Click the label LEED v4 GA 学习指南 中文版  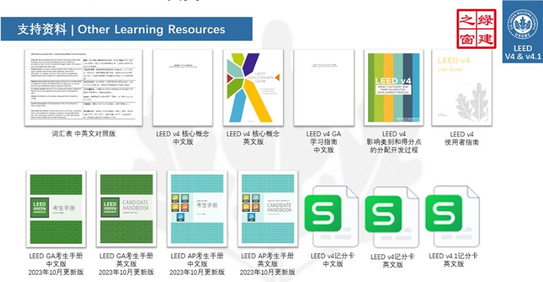click(x=323, y=142)
